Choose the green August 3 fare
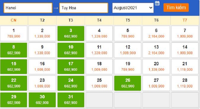200x109 pixels. pyautogui.click(x=71, y=33)
